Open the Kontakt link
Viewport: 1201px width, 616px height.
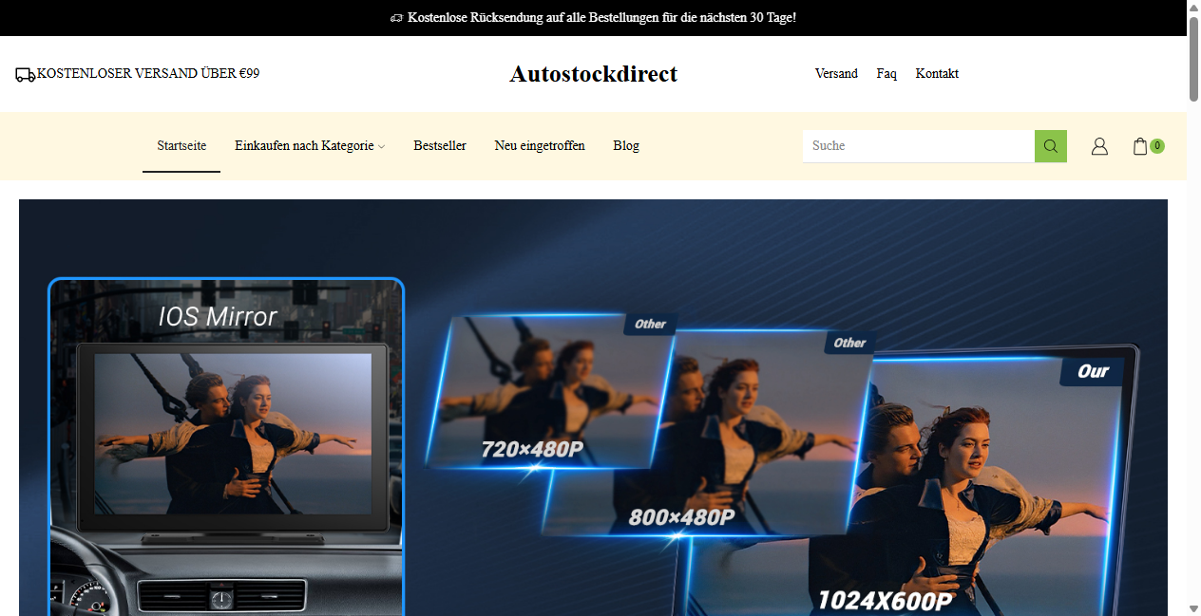[937, 74]
